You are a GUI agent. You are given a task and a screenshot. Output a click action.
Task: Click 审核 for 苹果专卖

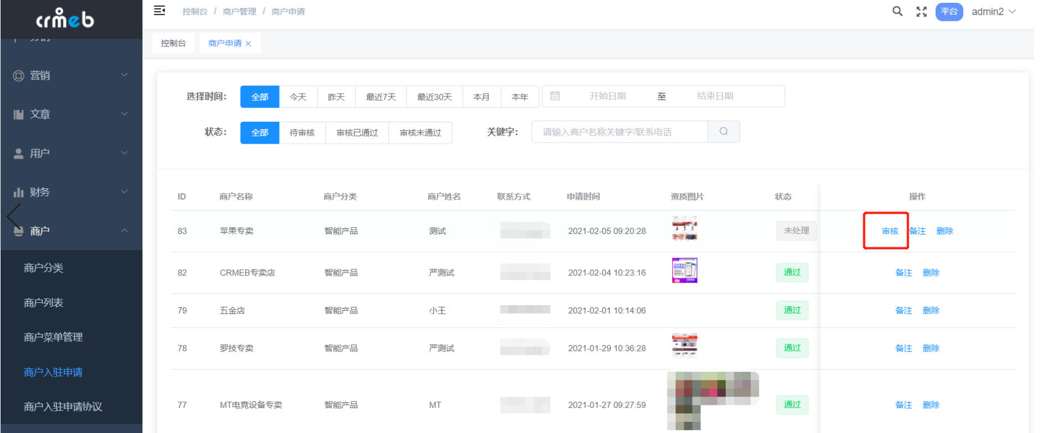coord(890,231)
